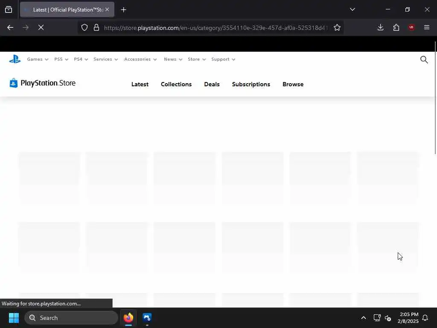This screenshot has width=437, height=328.
Task: Open the extensions puzzle icon
Action: pos(396,27)
